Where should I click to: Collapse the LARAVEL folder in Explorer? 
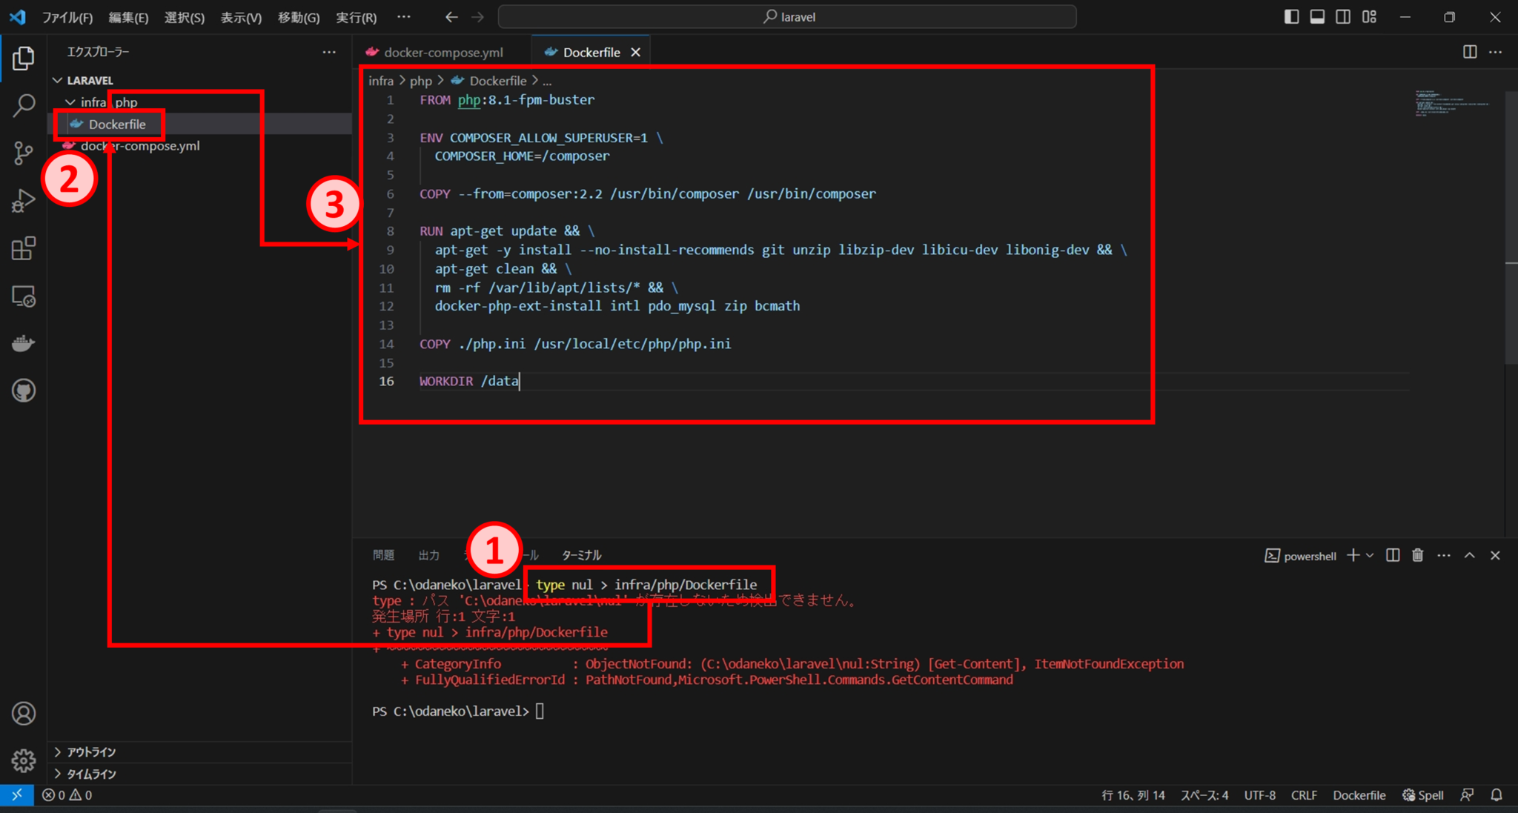pos(58,79)
